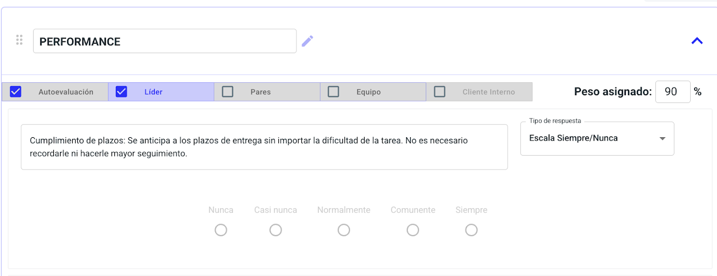Viewport: 717px width, 276px height.
Task: Enable the Pares checkbox
Action: pos(227,92)
